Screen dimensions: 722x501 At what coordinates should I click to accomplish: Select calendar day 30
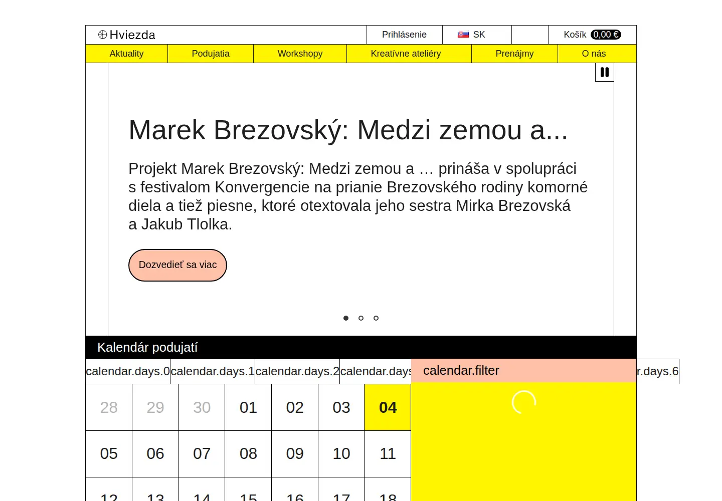202,407
